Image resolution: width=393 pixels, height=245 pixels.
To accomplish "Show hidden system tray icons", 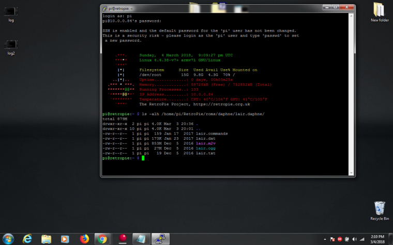I will (325, 239).
